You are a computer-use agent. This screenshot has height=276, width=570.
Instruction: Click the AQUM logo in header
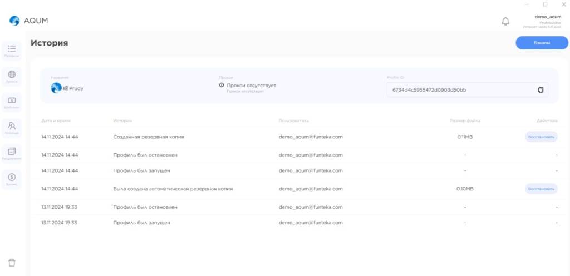pyautogui.click(x=29, y=21)
